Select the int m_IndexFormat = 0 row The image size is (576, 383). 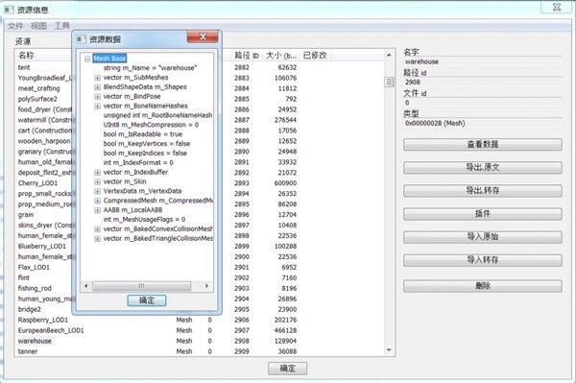point(138,162)
